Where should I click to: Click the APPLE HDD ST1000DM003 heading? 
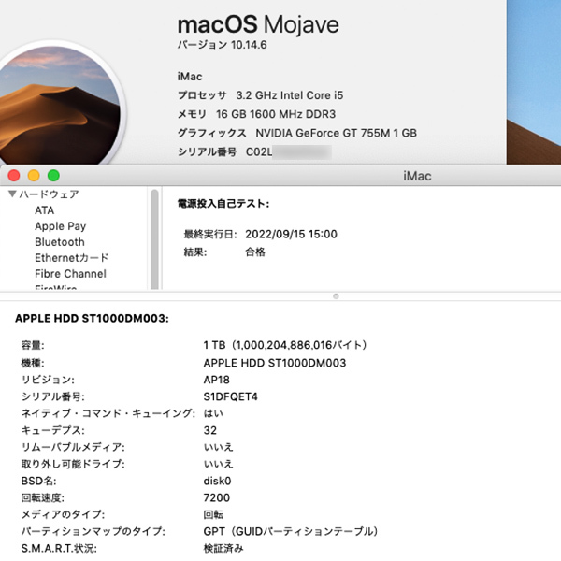pyautogui.click(x=92, y=319)
